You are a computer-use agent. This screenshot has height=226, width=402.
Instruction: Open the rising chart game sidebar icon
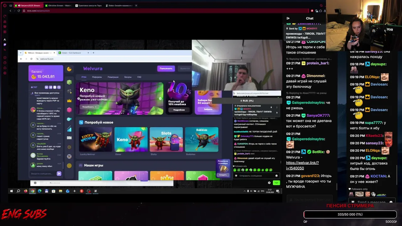tap(69, 128)
